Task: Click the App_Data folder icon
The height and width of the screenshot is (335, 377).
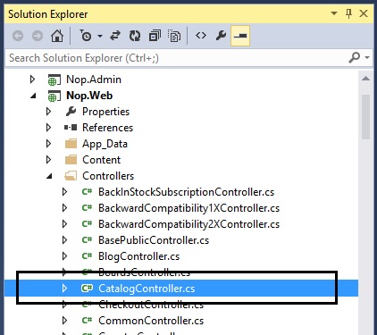Action: click(71, 144)
